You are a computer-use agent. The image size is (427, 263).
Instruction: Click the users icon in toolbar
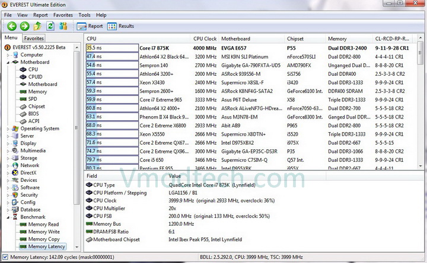coord(63,26)
